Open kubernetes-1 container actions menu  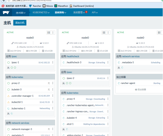point(53,108)
